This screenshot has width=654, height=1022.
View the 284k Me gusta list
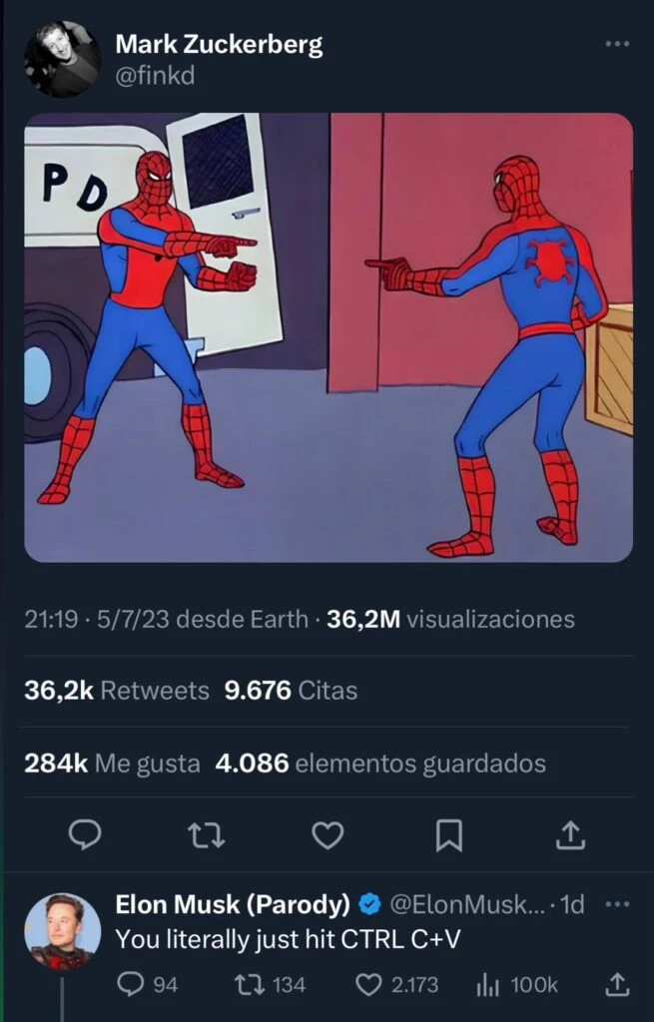click(x=112, y=763)
